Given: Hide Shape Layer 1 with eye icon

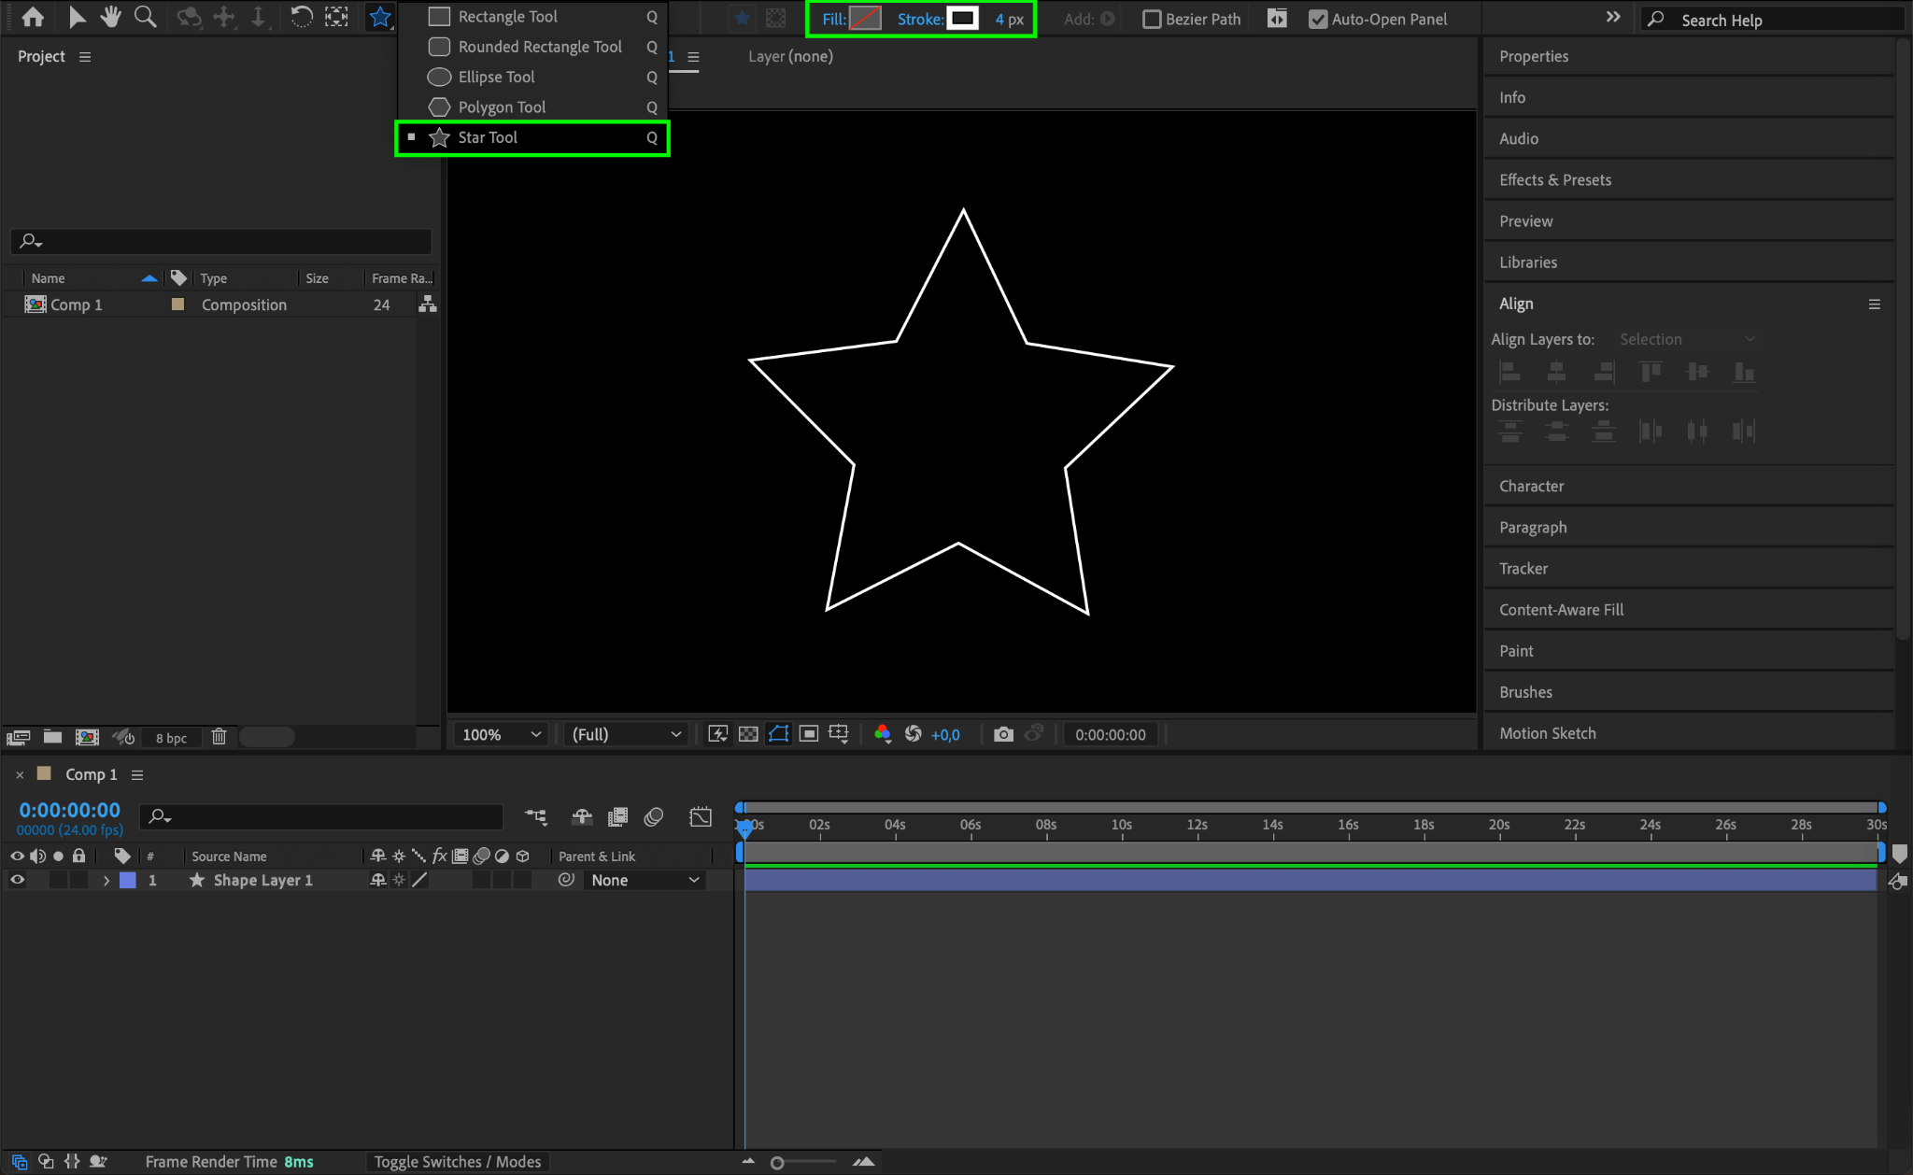Looking at the screenshot, I should coord(17,880).
